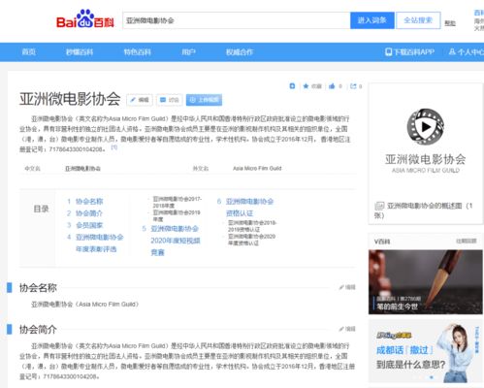Jump to 协会名称 in the contents

(x=89, y=202)
